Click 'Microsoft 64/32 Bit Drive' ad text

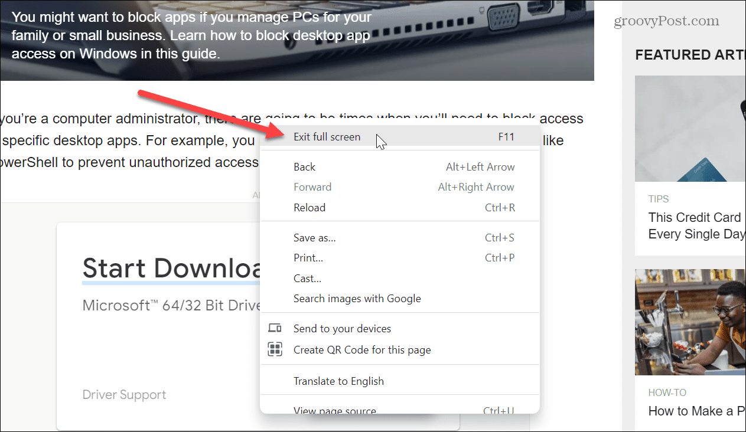pos(171,305)
